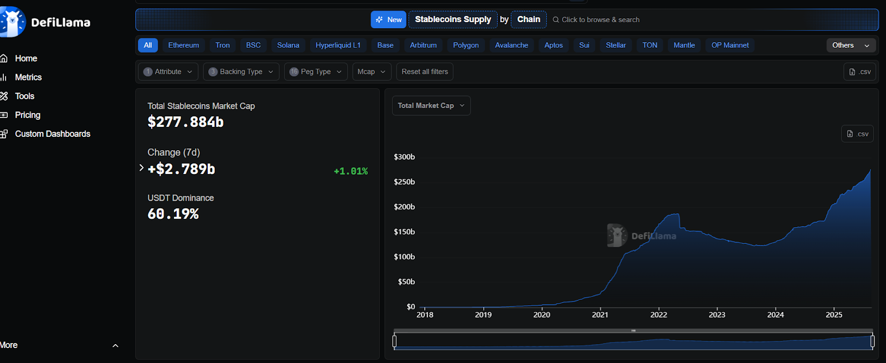The width and height of the screenshot is (886, 363).
Task: Click the 2018 x-axis label
Action: click(425, 315)
